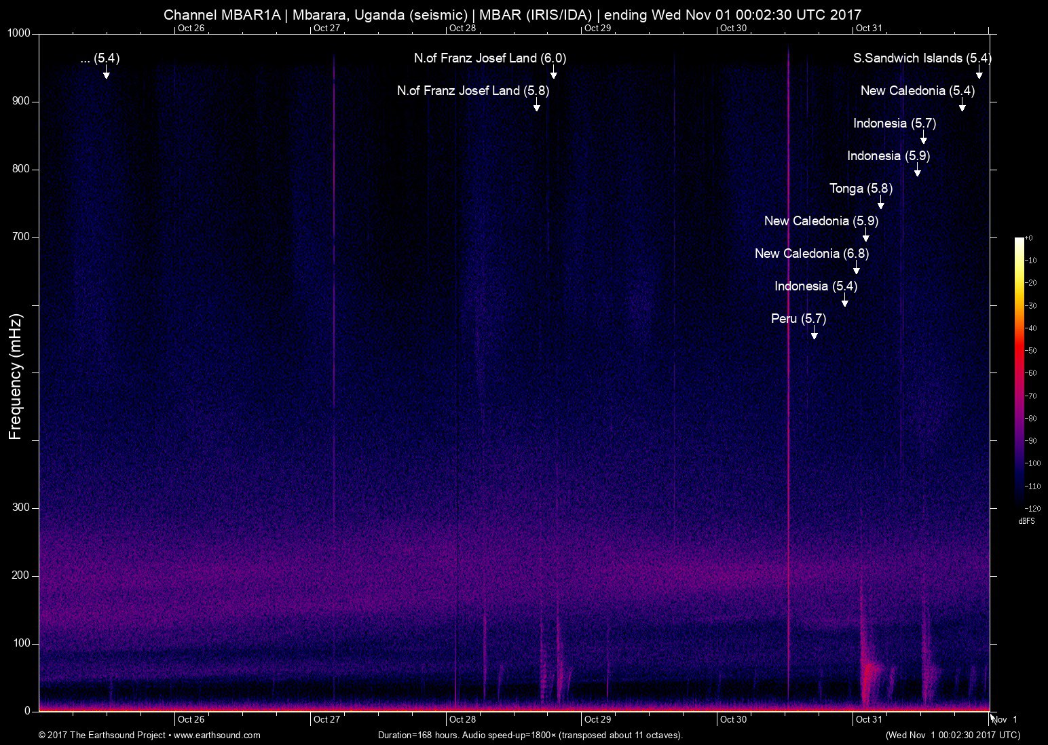Click Oct 26 on the top time axis
Screen dimensions: 1048x745
(x=191, y=28)
